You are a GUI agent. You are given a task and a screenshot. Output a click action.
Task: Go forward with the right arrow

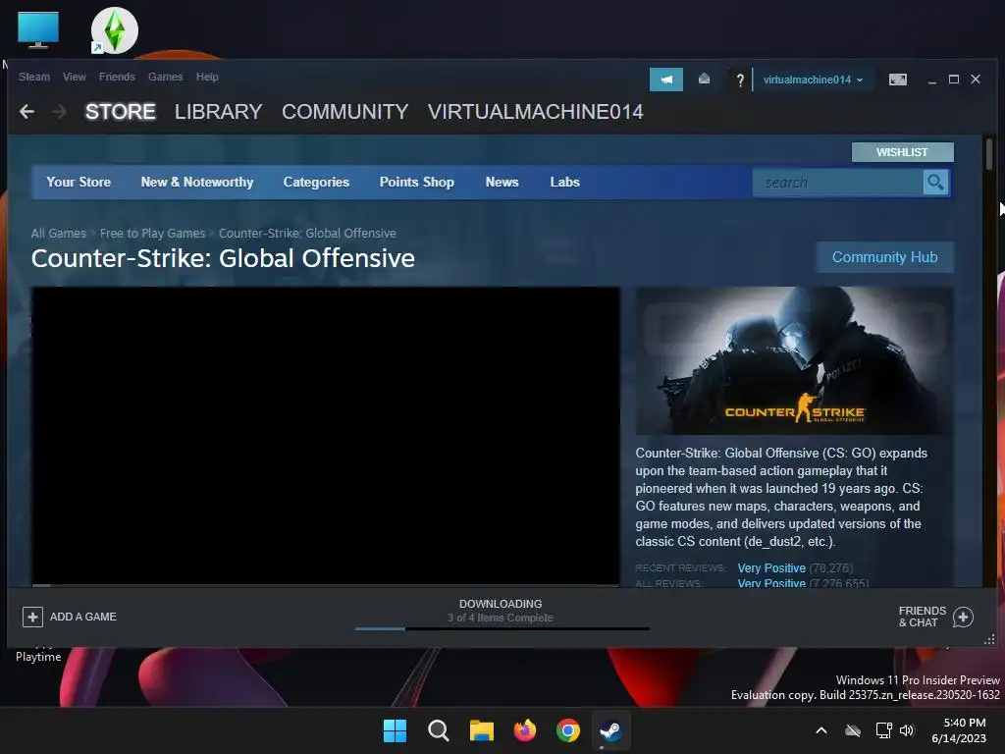[x=59, y=112]
